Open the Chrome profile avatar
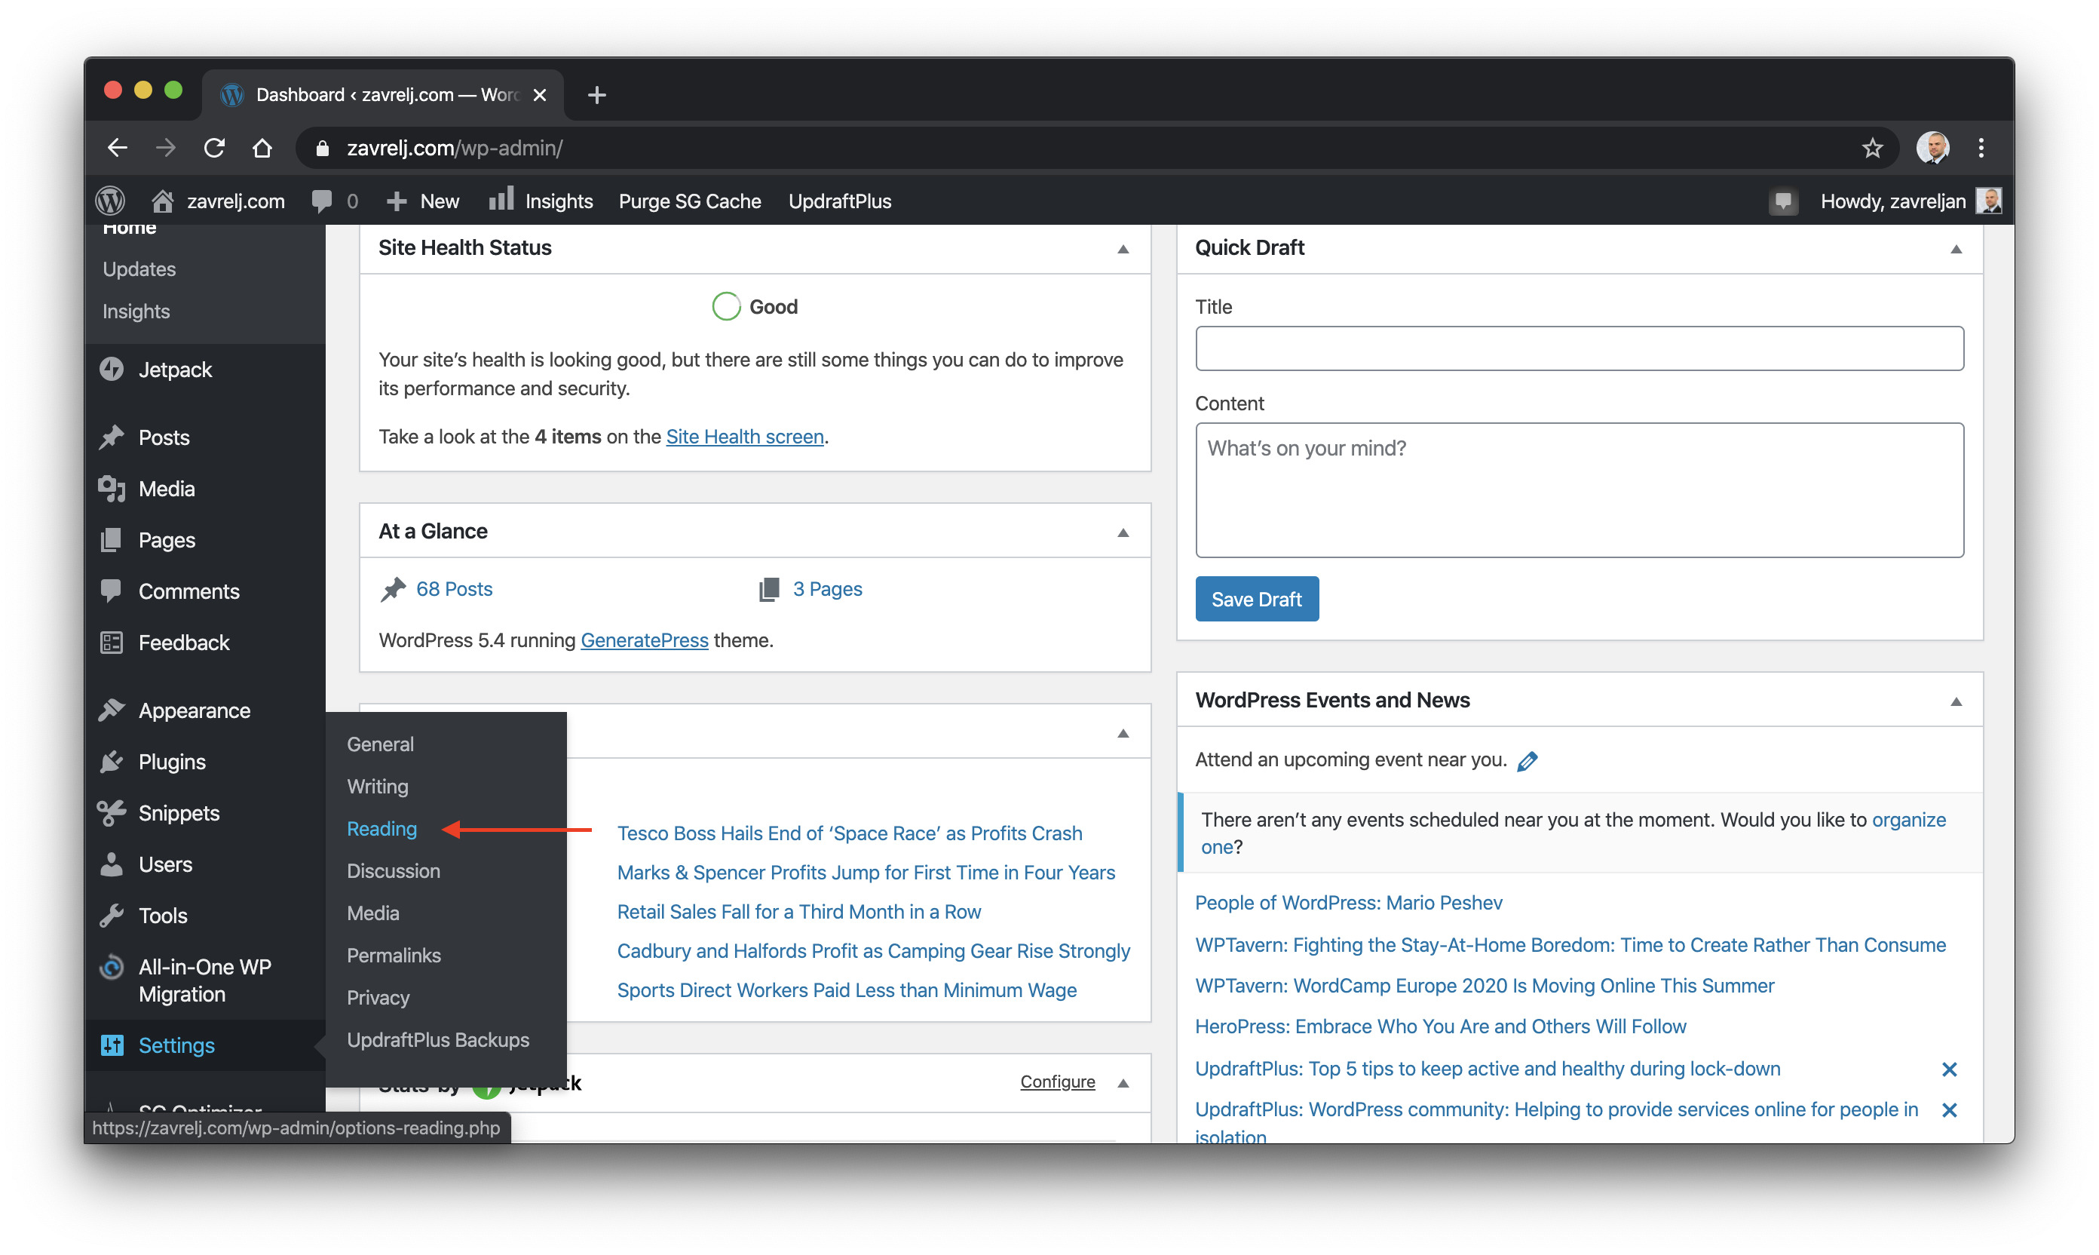 pyautogui.click(x=1932, y=148)
